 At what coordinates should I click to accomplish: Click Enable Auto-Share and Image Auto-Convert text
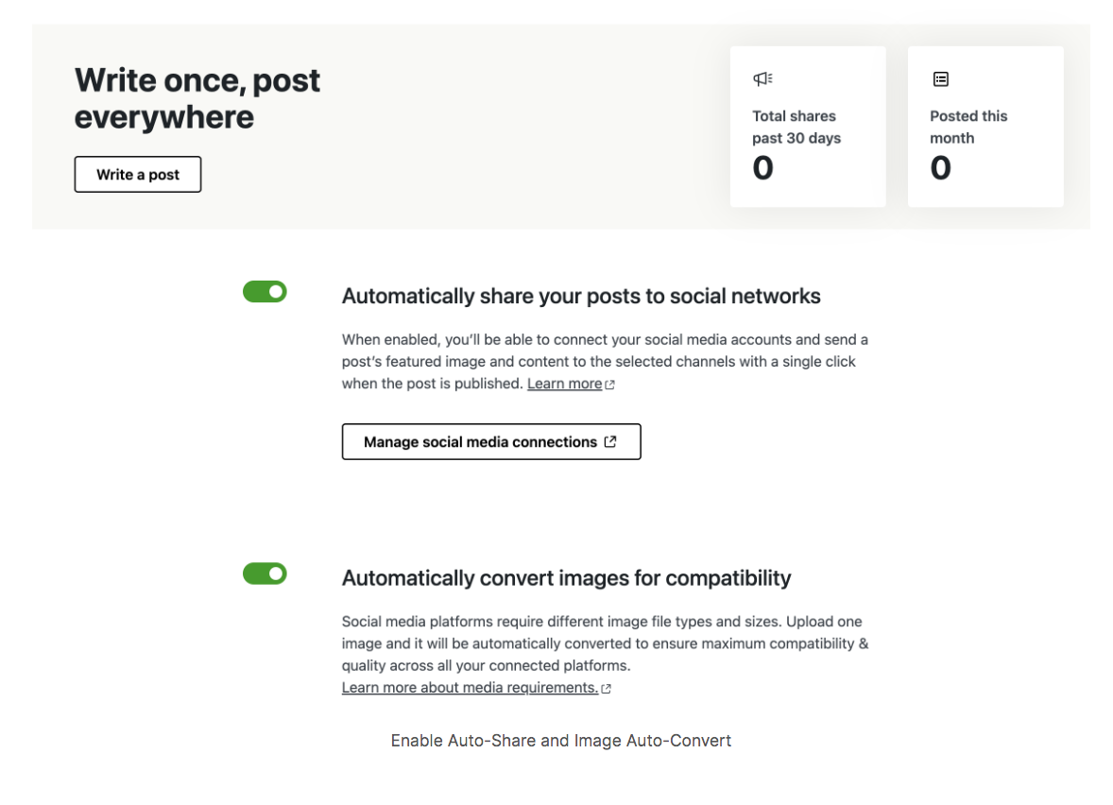pos(560,740)
